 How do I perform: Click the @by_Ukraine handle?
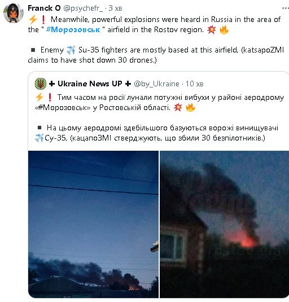[156, 84]
